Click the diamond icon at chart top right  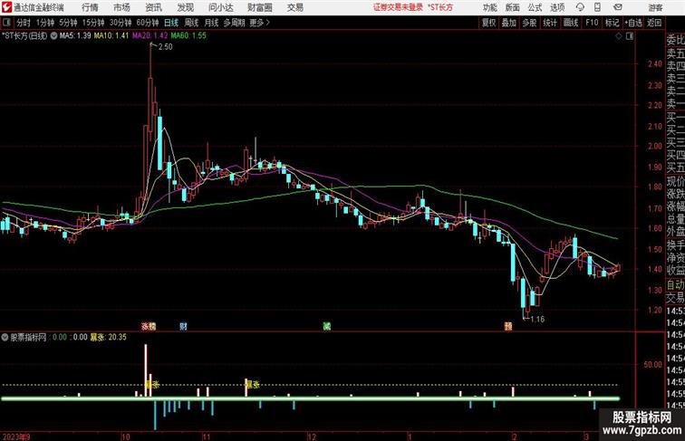[x=619, y=36]
